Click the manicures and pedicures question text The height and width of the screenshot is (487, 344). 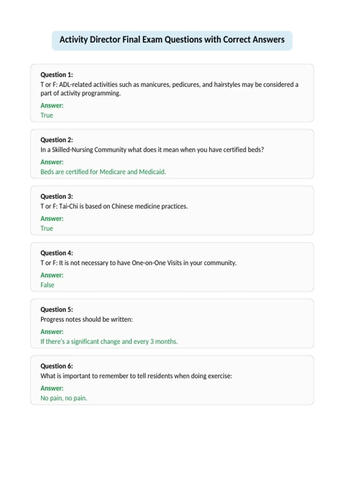(x=169, y=89)
